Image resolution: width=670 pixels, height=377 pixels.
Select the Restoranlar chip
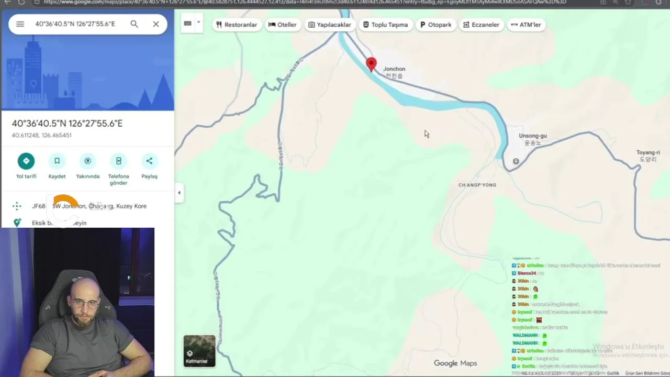click(237, 25)
